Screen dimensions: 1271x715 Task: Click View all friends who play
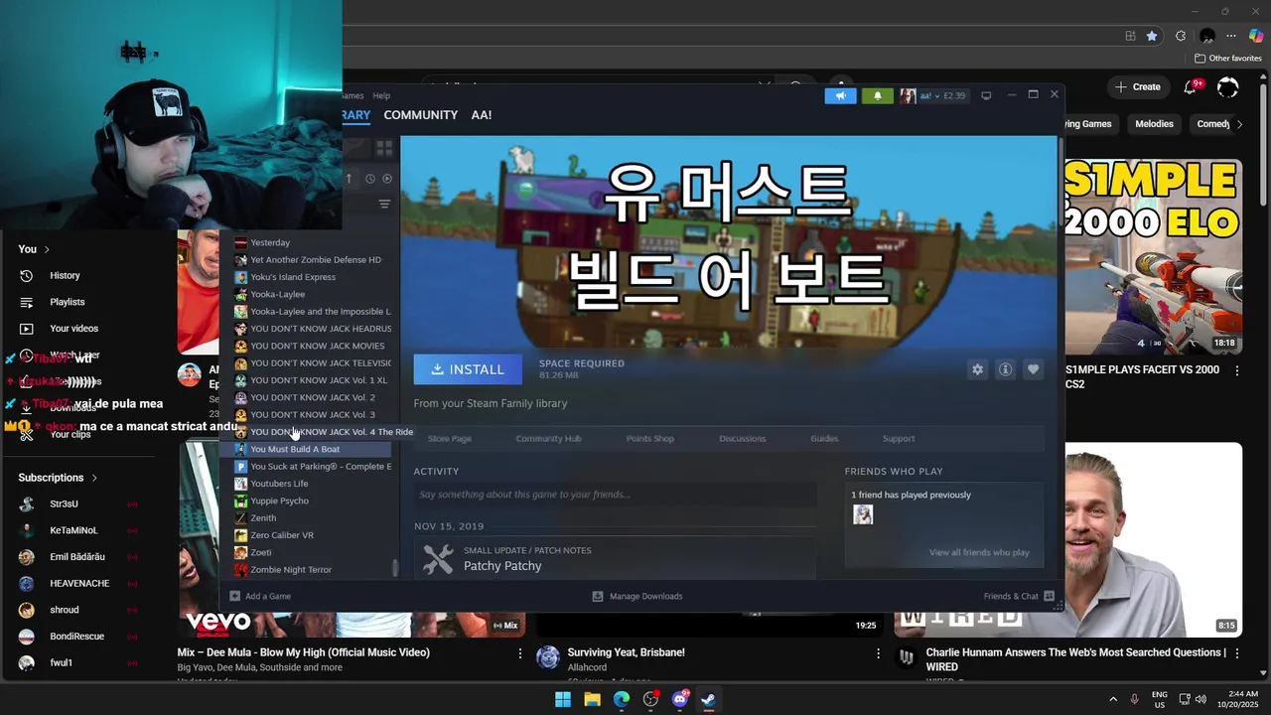(x=979, y=552)
